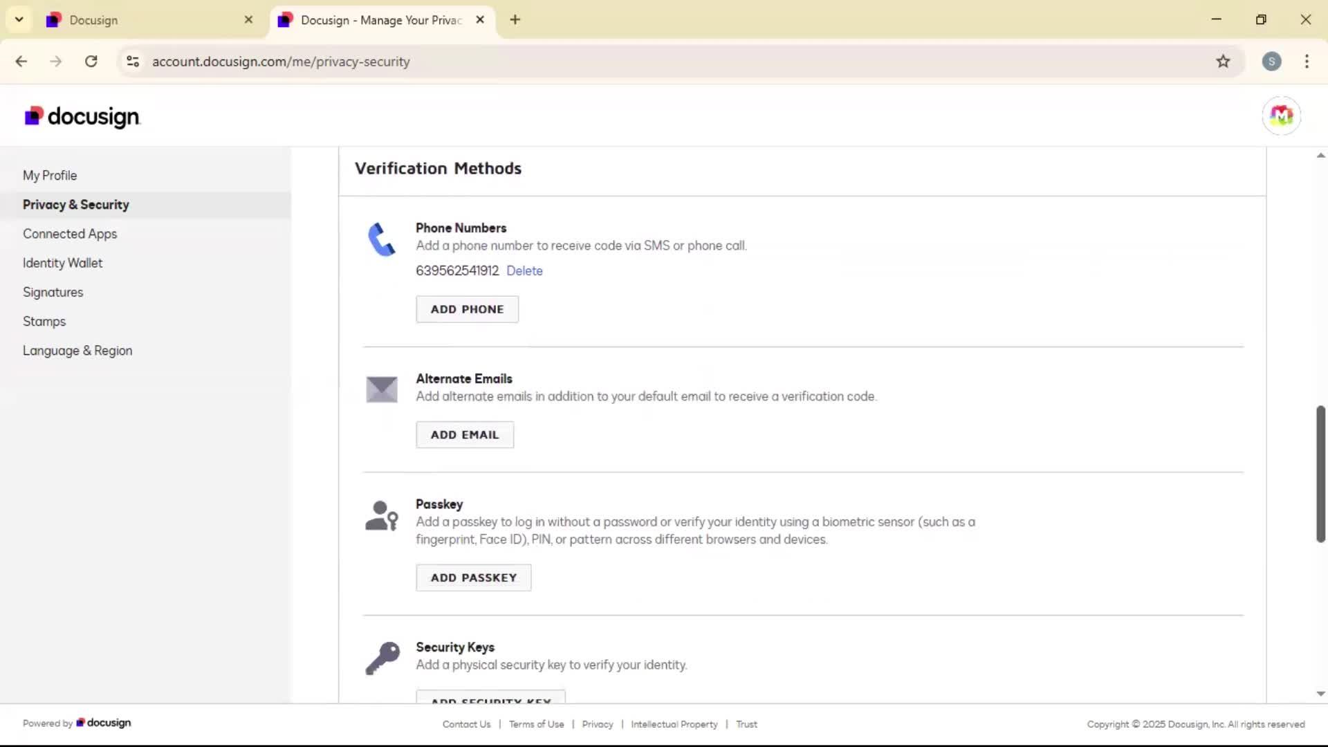Open Chrome profile S button
1328x747 pixels.
tap(1271, 62)
